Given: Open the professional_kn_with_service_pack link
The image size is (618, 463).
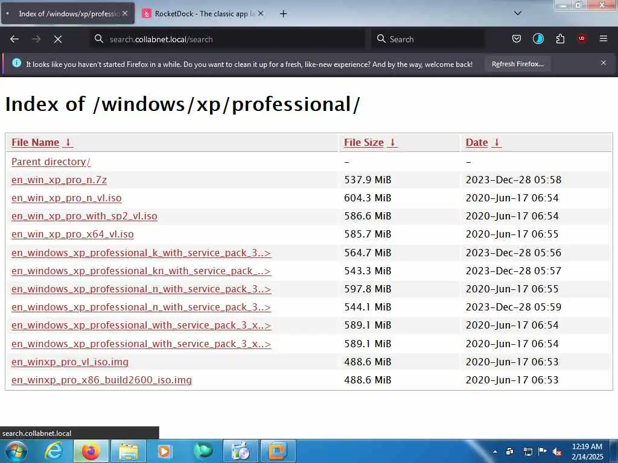Looking at the screenshot, I should point(141,271).
